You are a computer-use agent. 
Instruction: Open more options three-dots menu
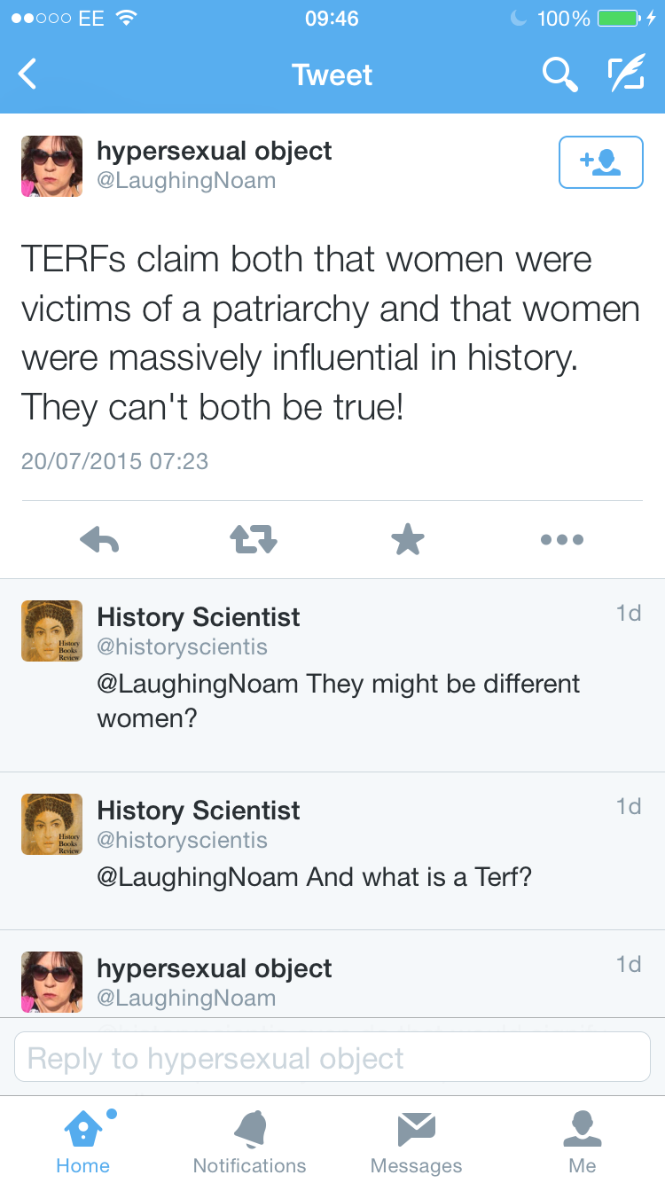coord(562,539)
